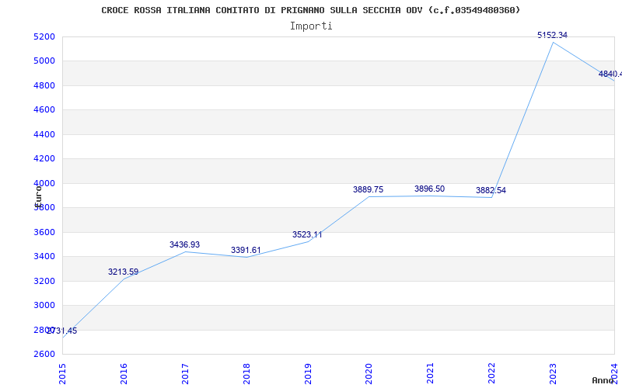The width and height of the screenshot is (622, 388).
Task: Select data label 3882.54
Action: point(491,190)
